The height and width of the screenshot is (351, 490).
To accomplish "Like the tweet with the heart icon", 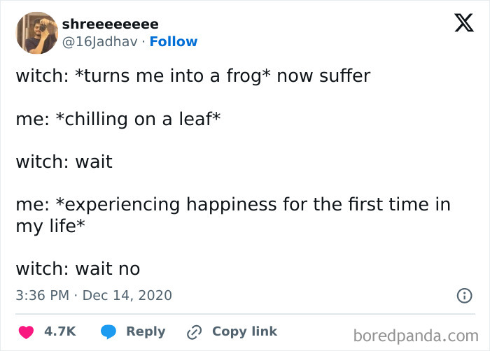I will point(26,332).
